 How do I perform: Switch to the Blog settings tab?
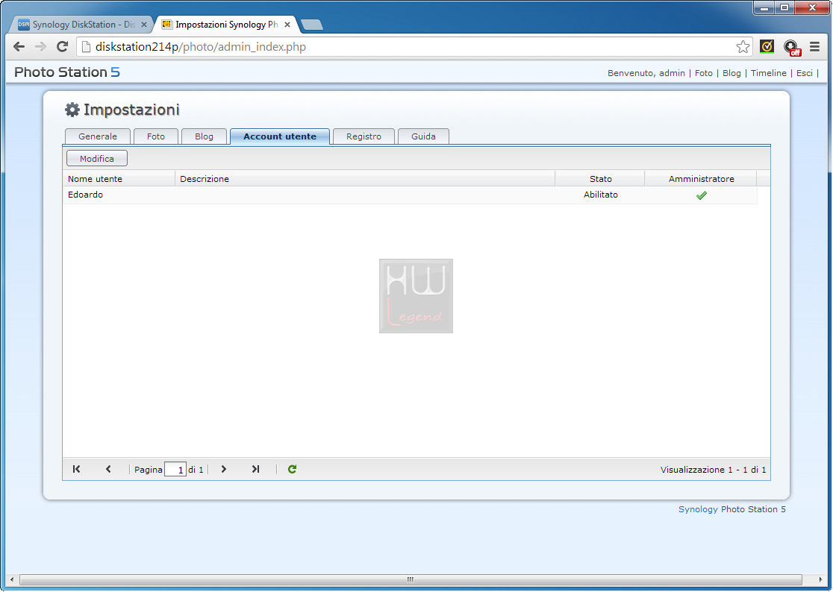(204, 136)
